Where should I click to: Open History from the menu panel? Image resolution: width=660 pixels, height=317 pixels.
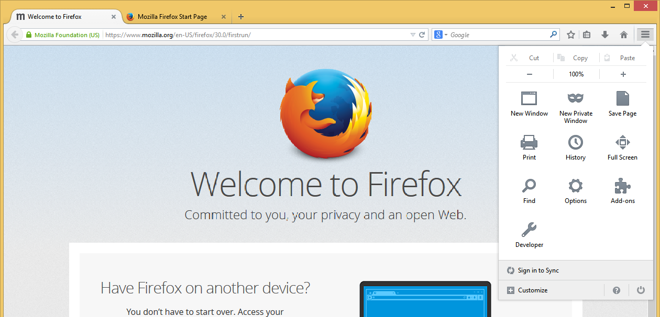coord(576,148)
